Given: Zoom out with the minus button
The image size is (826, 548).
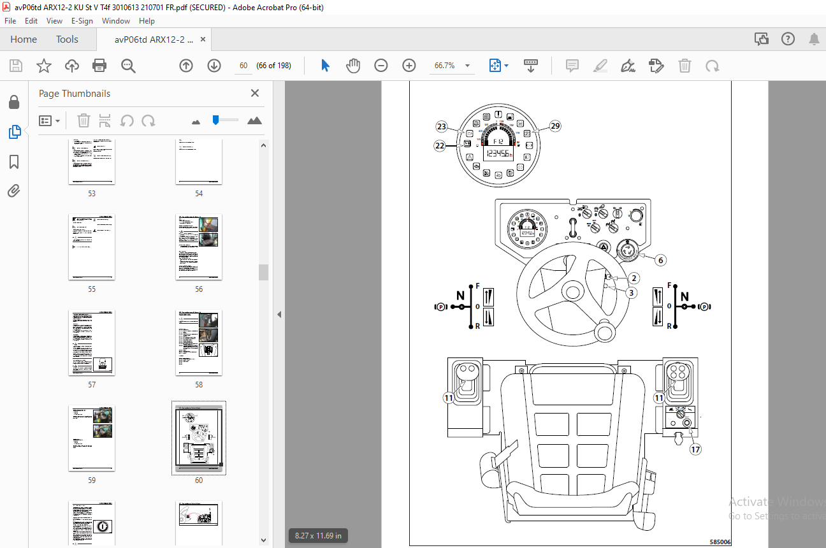Looking at the screenshot, I should [381, 66].
